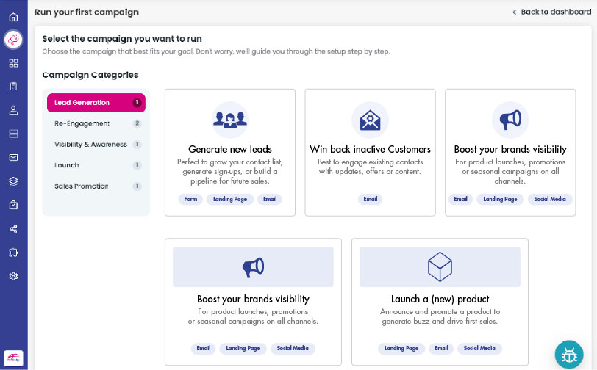This screenshot has height=370, width=597.
Task: Open the layers stack sidebar icon
Action: tap(13, 181)
